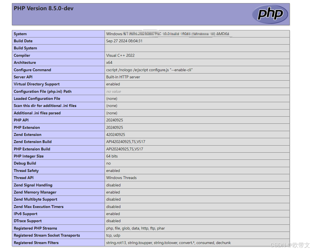
Task: Select Loaded Configuration File label
Action: pos(37,98)
